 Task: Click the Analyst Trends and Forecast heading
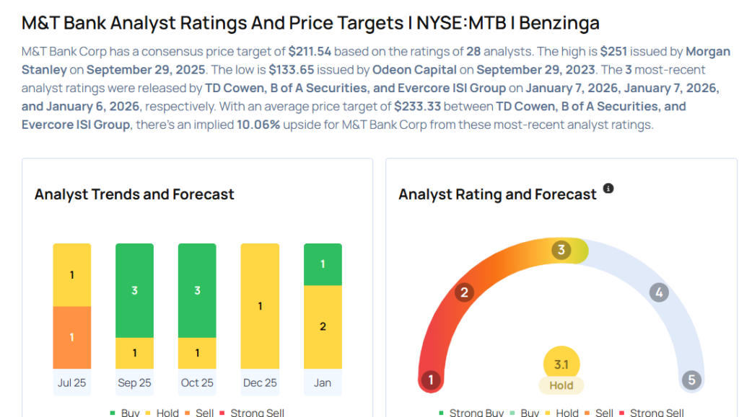[x=134, y=194]
